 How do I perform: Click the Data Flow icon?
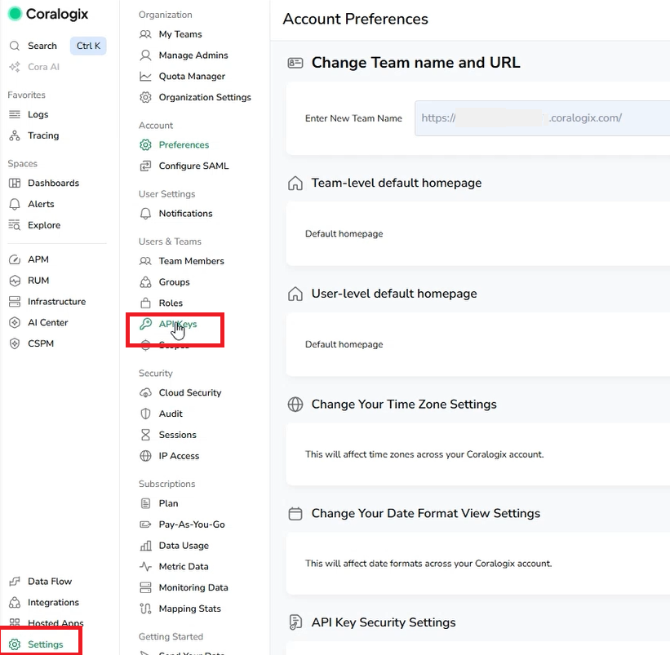click(15, 581)
